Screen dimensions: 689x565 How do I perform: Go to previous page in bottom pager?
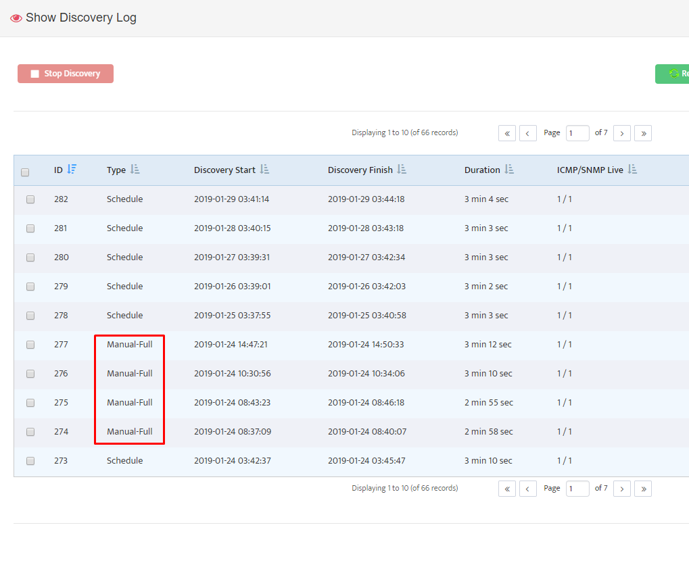(527, 489)
